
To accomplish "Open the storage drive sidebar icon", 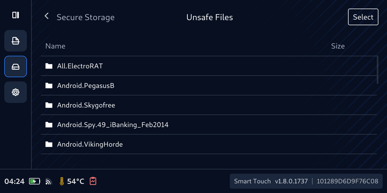I will pyautogui.click(x=16, y=66).
